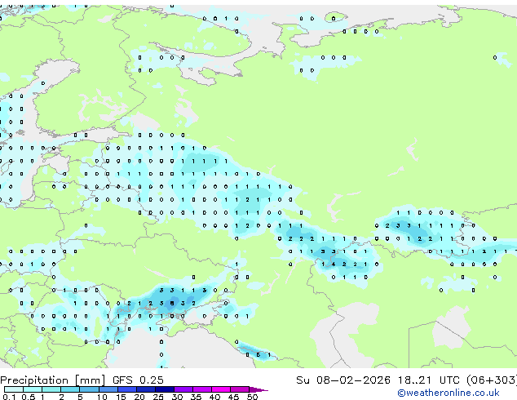Click the 40 to 45 mm magenta swatch
Viewport: 517px width, 400px height.
point(221,389)
